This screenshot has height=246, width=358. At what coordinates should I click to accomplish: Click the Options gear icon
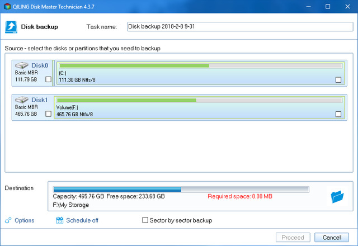tap(8, 220)
